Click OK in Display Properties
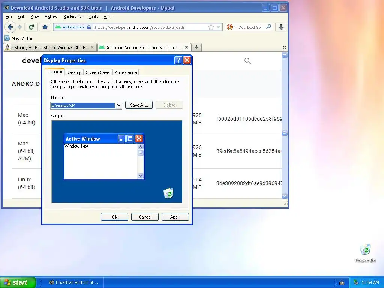Screen dimensions: 384x288 pos(114,217)
